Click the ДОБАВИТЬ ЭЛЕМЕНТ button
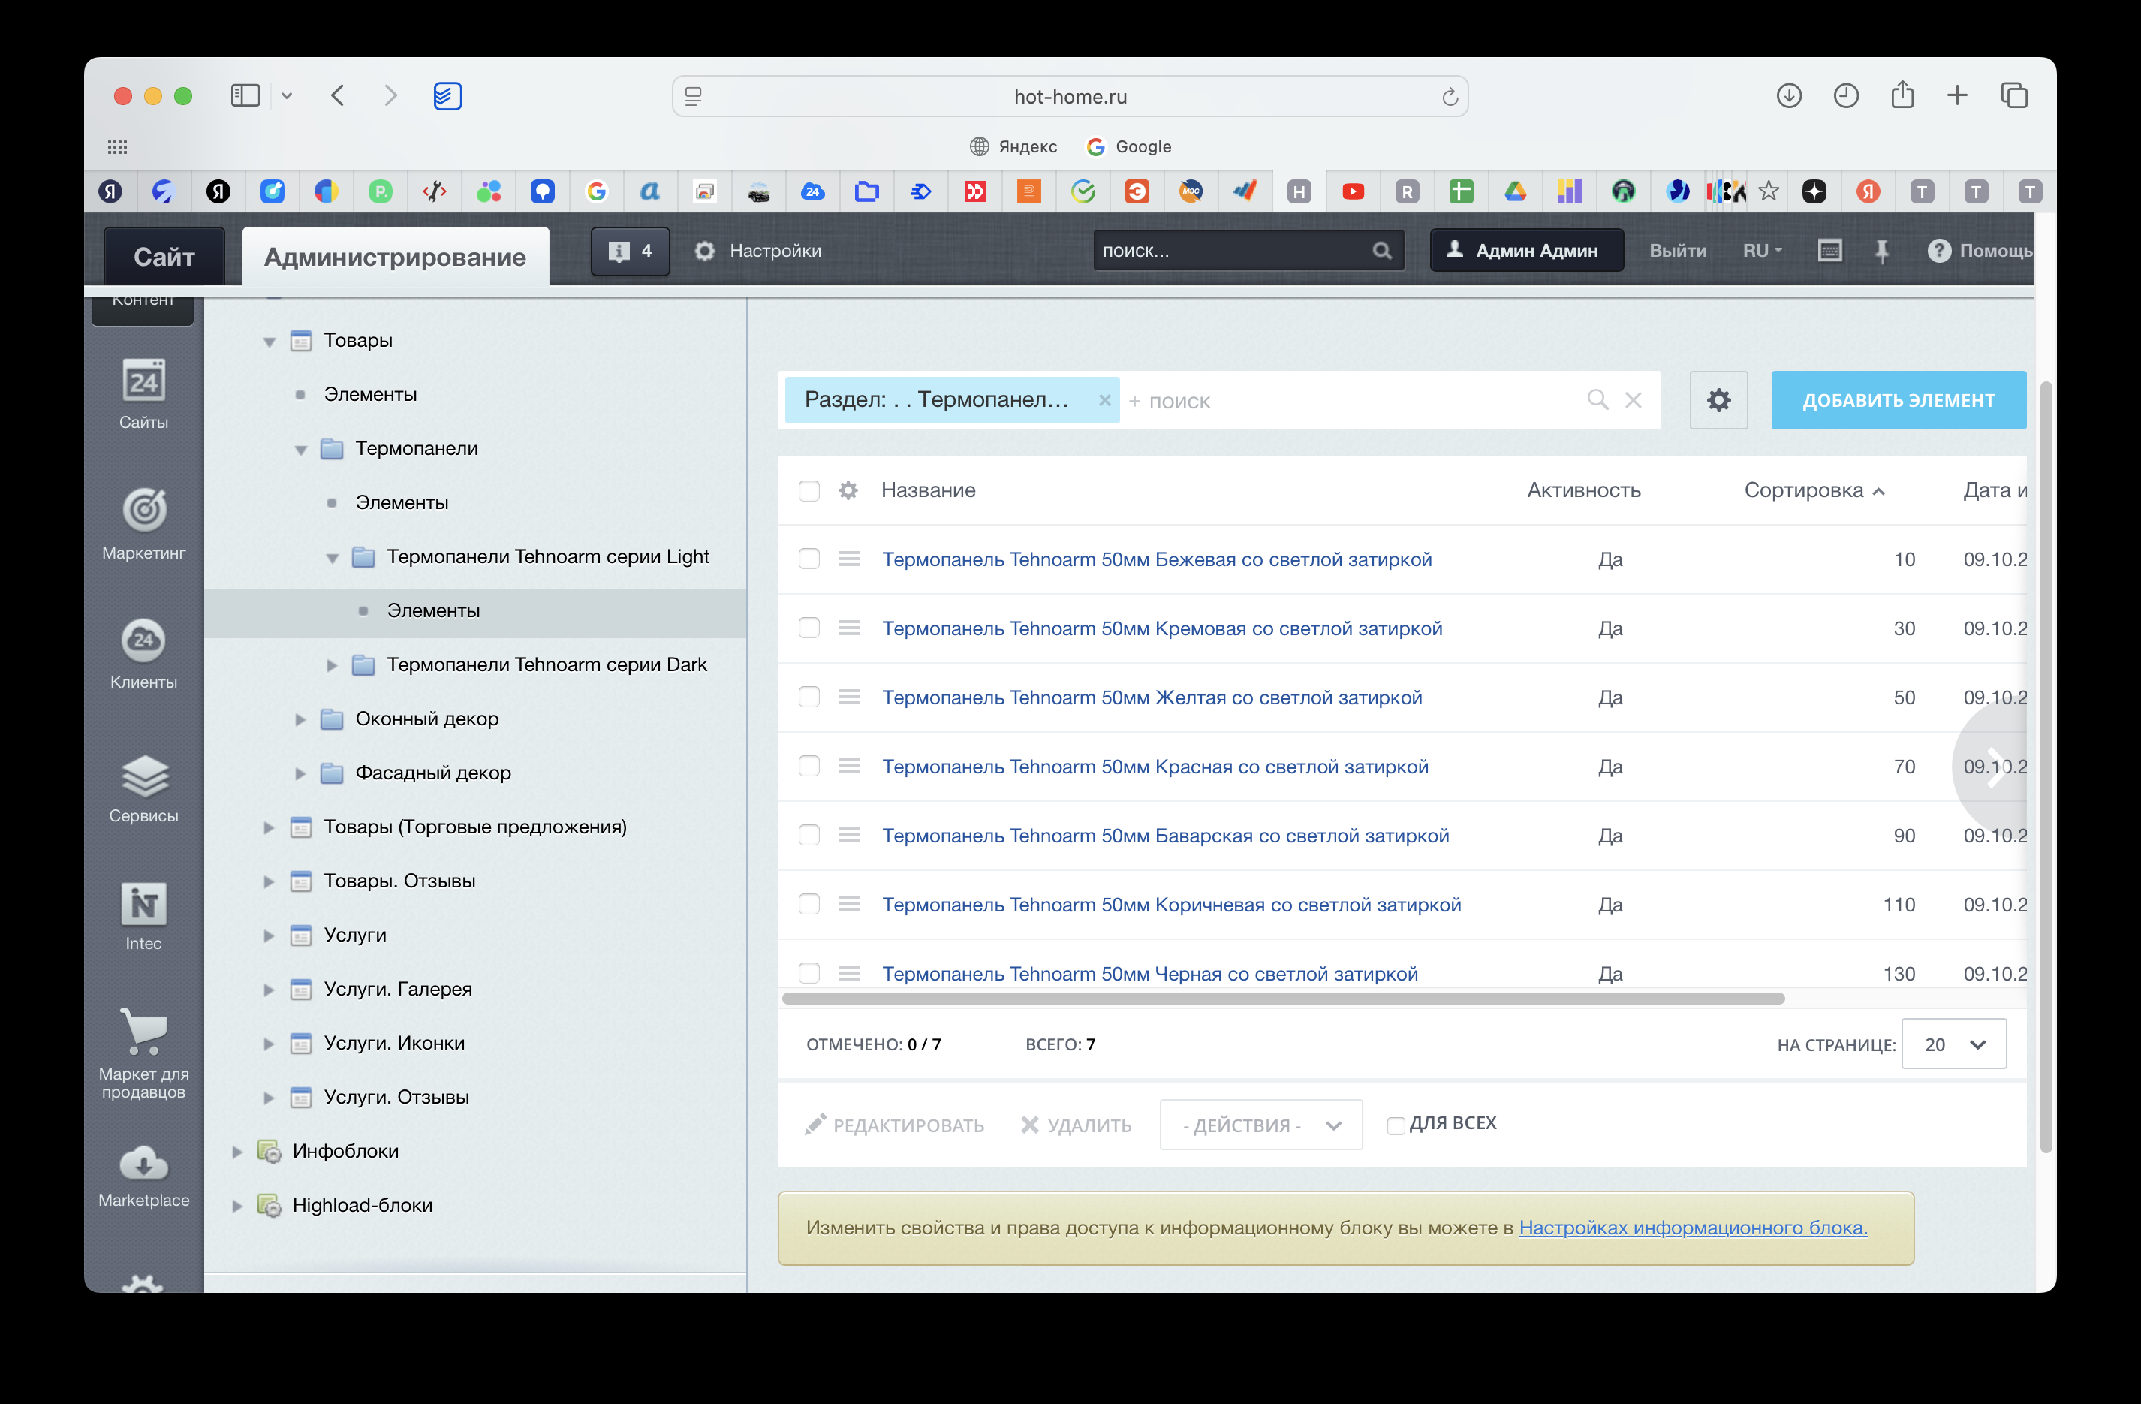This screenshot has height=1404, width=2141. (x=1897, y=400)
